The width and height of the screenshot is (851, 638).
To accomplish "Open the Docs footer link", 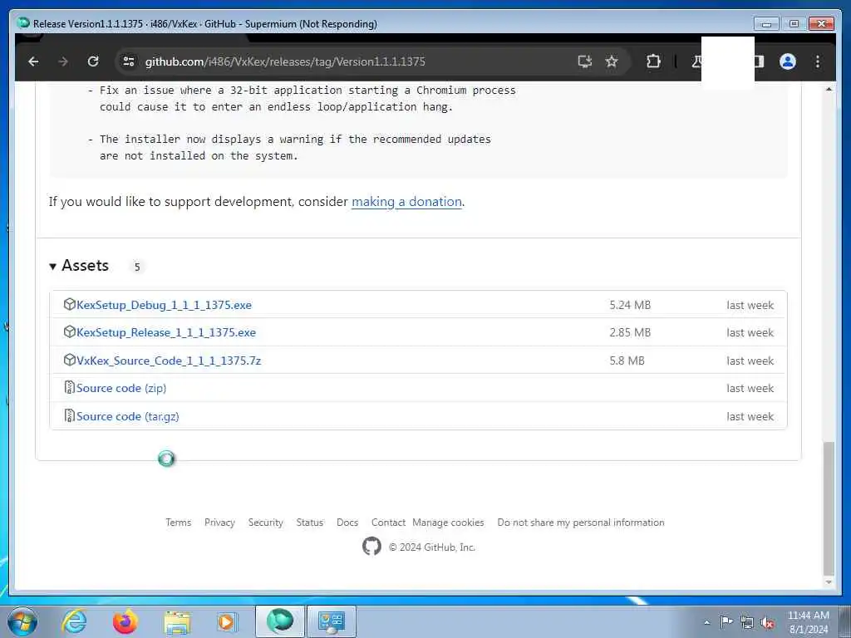I will click(347, 523).
